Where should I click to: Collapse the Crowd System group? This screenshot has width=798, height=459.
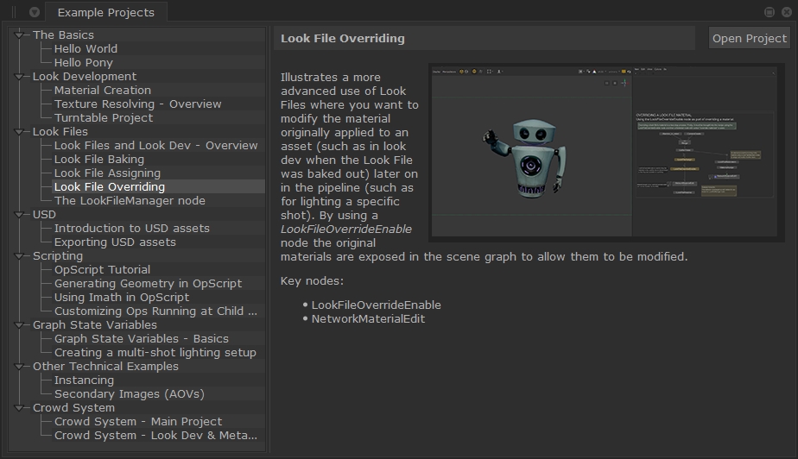tap(19, 408)
